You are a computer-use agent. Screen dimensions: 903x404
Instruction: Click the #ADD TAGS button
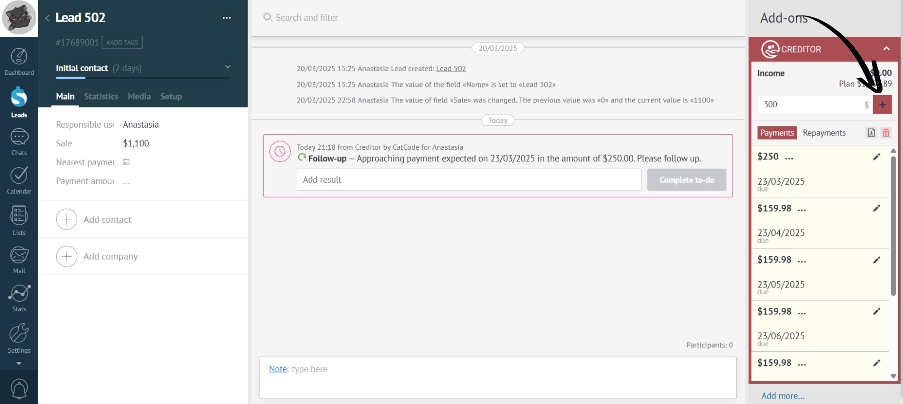coord(122,43)
